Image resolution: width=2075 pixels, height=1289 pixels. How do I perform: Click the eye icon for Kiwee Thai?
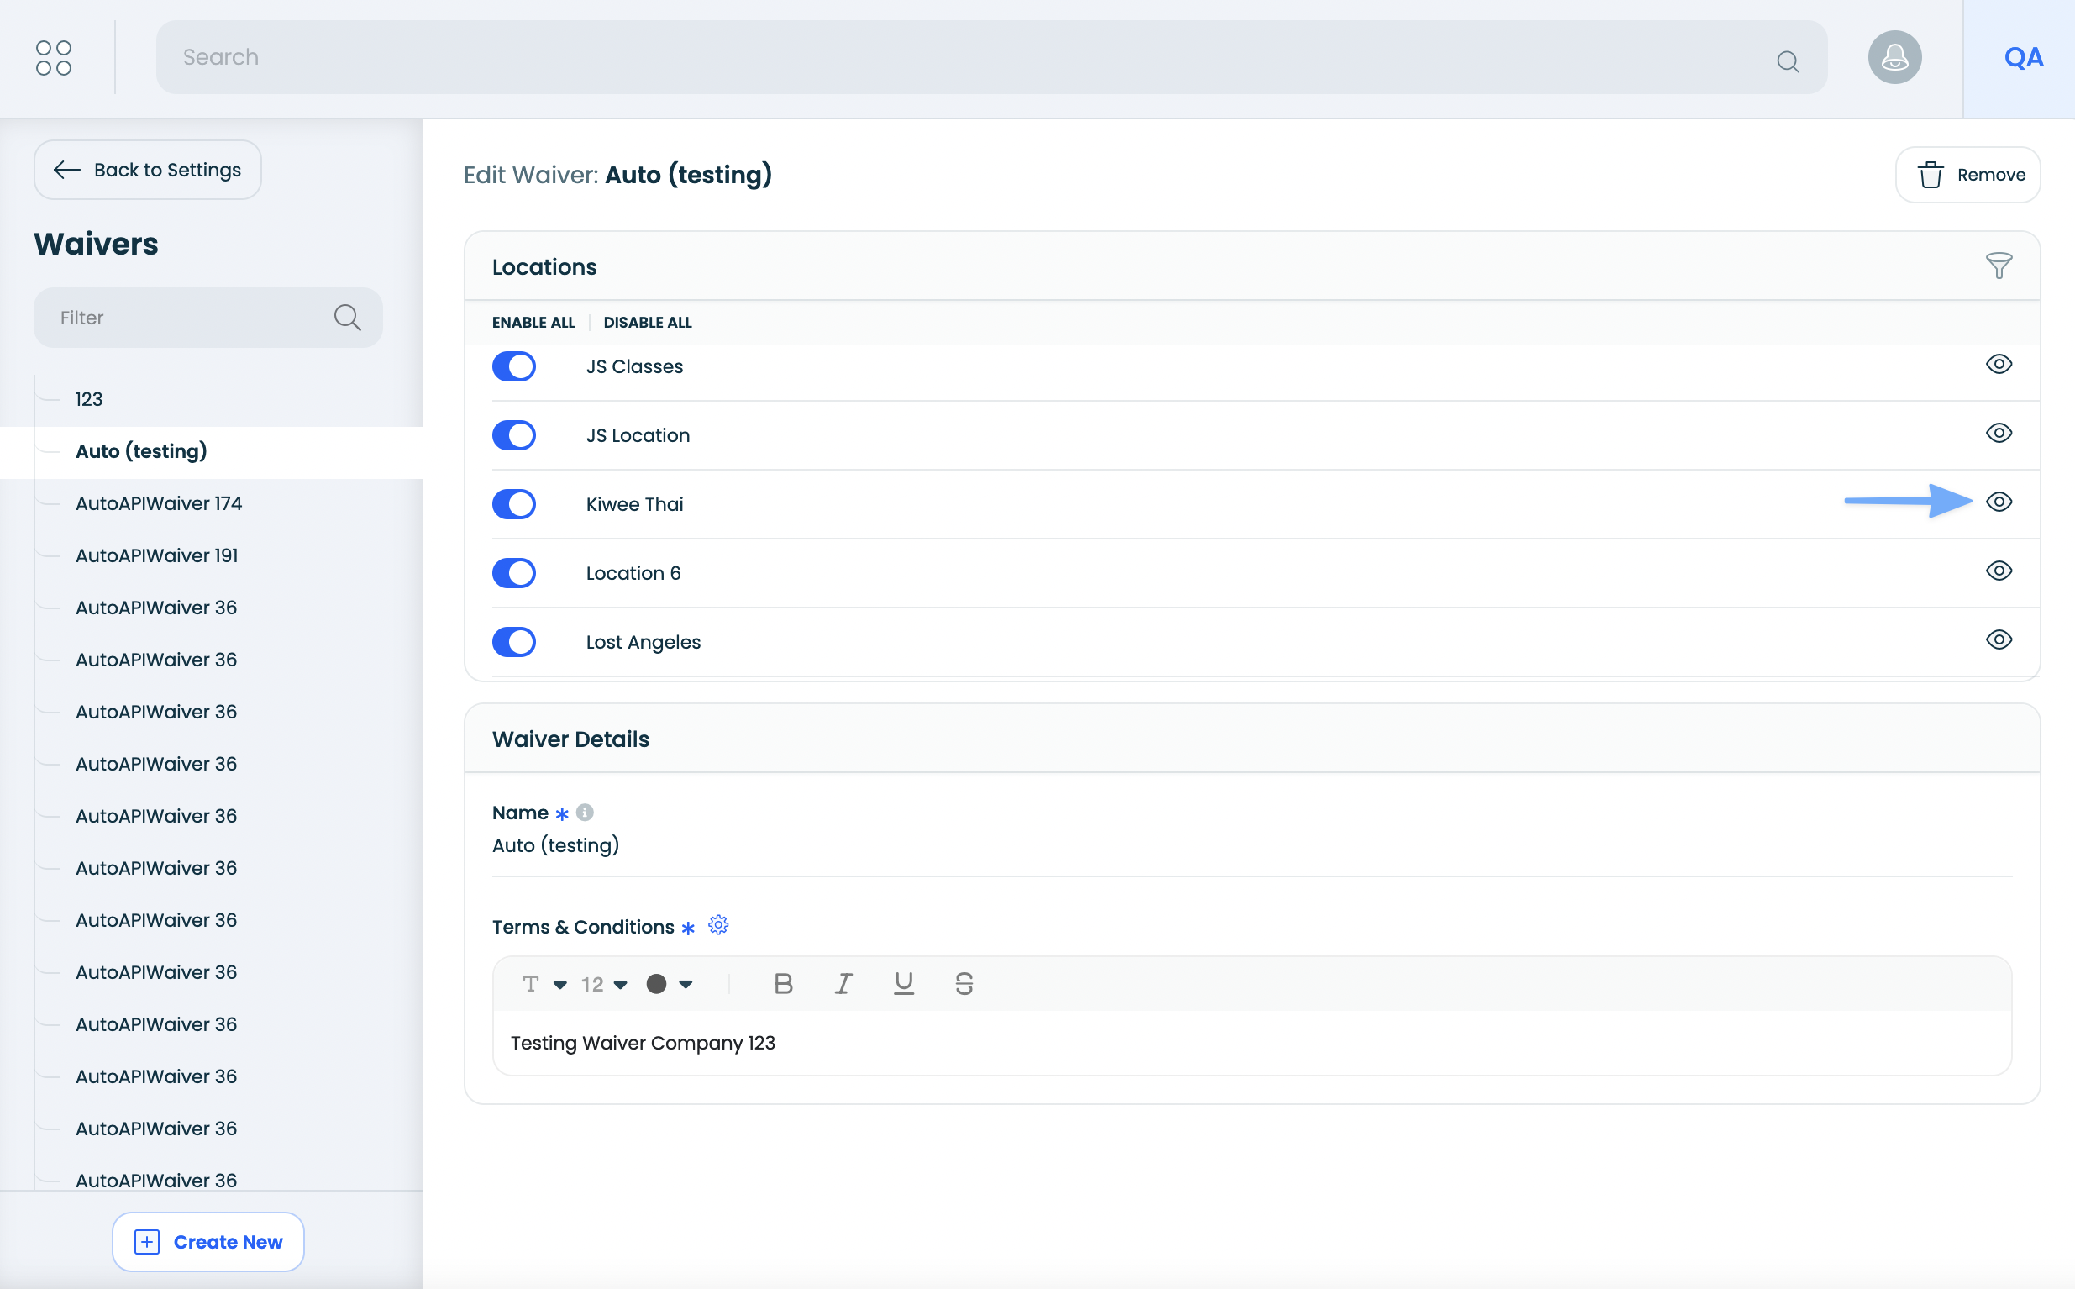1999,502
